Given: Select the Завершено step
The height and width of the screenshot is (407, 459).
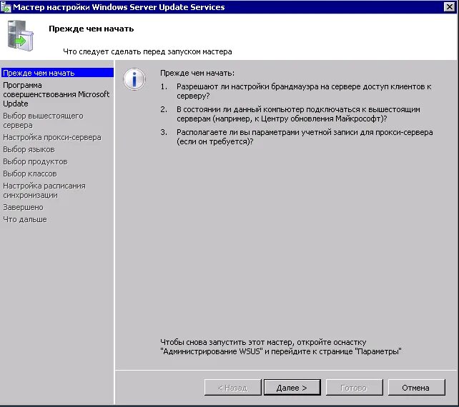Looking at the screenshot, I should (x=23, y=207).
